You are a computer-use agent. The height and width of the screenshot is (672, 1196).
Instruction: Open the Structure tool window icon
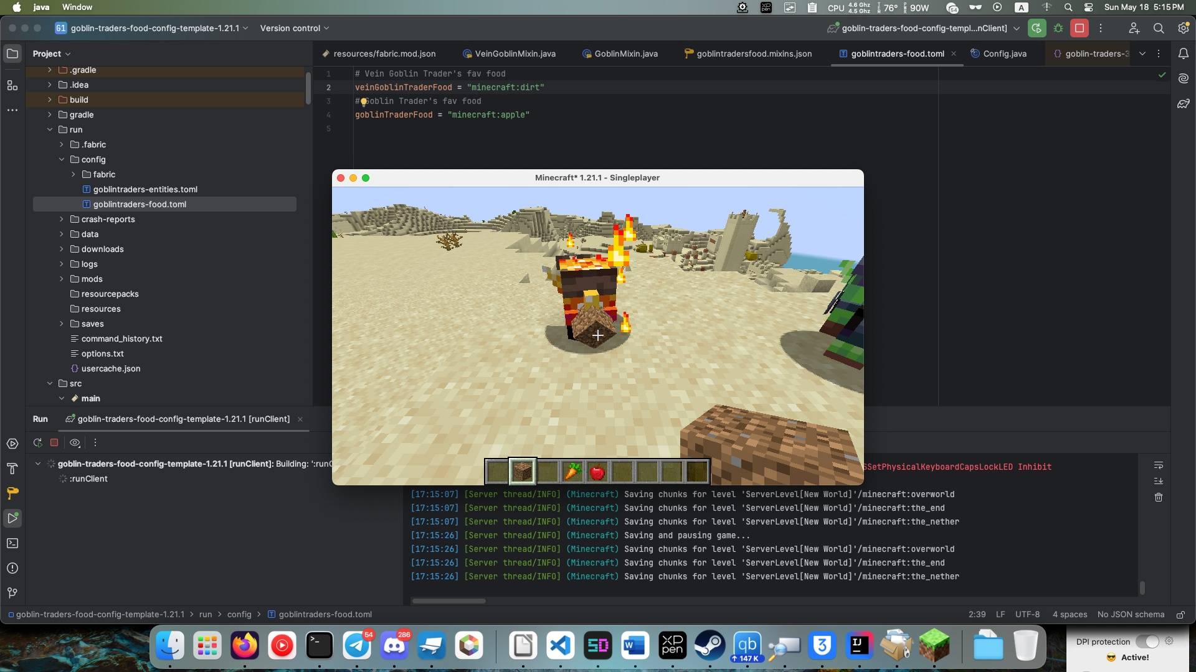[12, 85]
